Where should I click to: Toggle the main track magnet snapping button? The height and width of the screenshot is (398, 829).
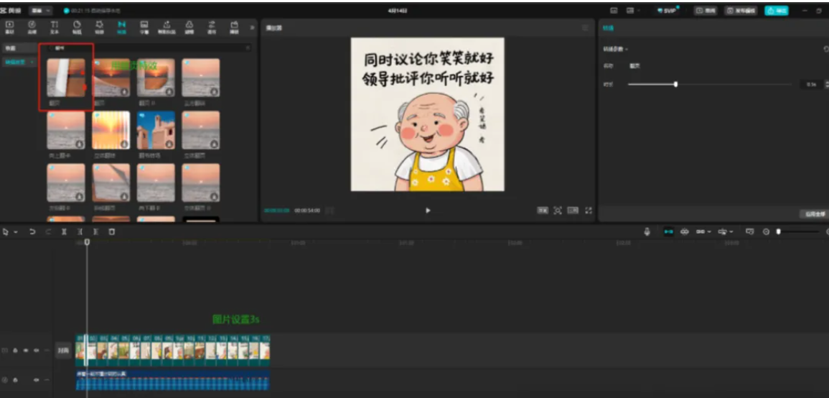(668, 232)
